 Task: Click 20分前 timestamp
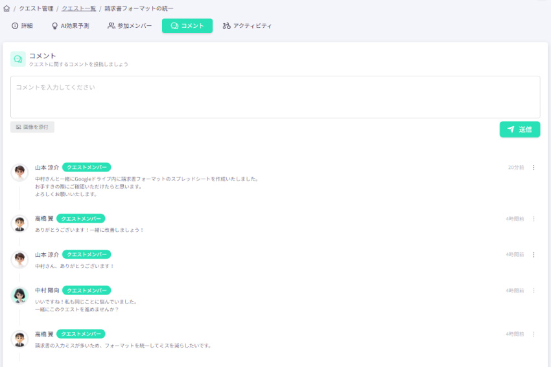tap(516, 168)
